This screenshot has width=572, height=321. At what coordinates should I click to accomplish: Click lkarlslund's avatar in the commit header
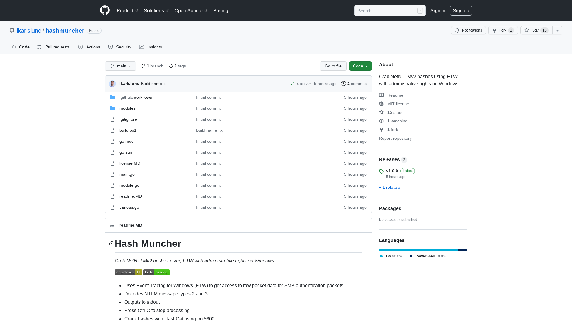tap(112, 84)
